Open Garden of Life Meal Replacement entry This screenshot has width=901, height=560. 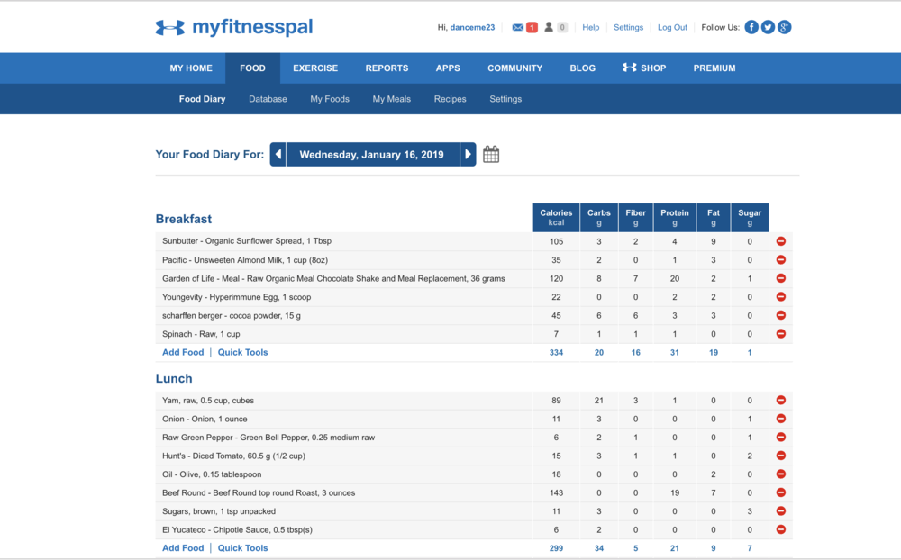pyautogui.click(x=333, y=278)
